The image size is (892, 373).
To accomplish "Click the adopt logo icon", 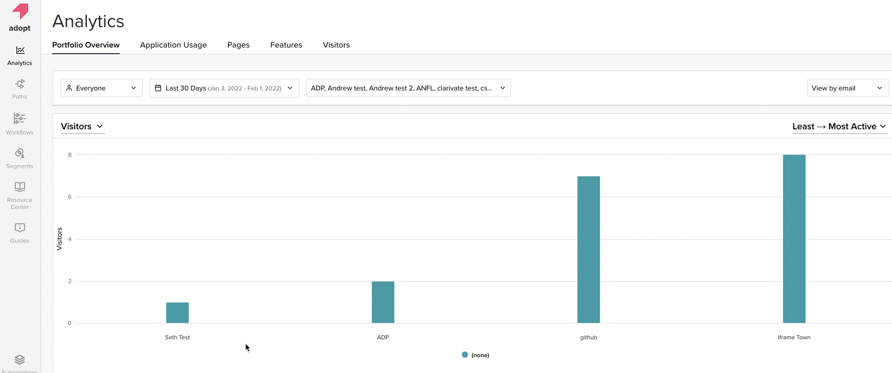I will click(x=20, y=11).
